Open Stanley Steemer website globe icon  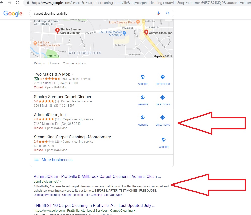(143, 97)
